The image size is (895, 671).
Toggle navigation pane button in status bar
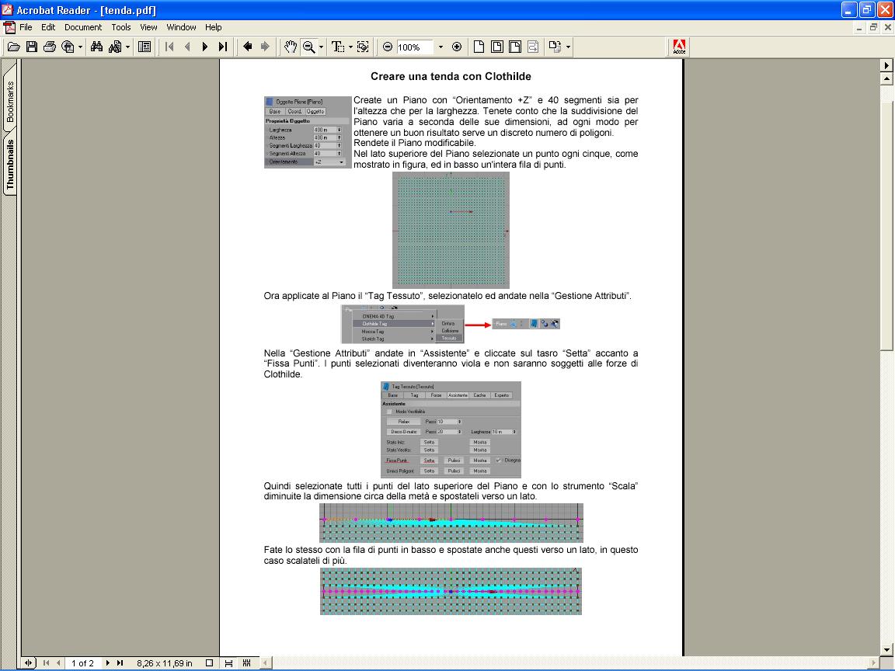click(29, 663)
